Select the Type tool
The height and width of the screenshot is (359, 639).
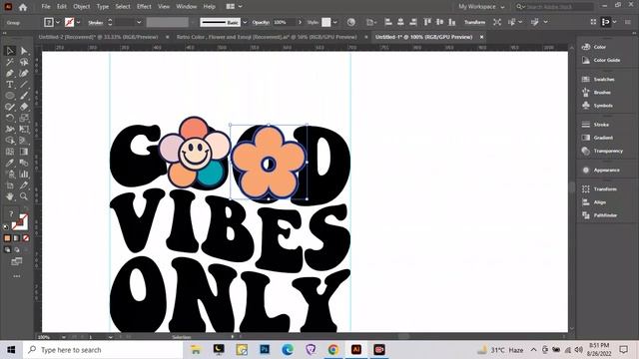10,84
